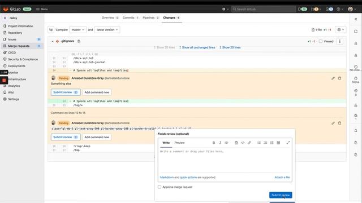Open the create new plus dropdown
The width and height of the screenshot is (362, 203).
[225, 9]
